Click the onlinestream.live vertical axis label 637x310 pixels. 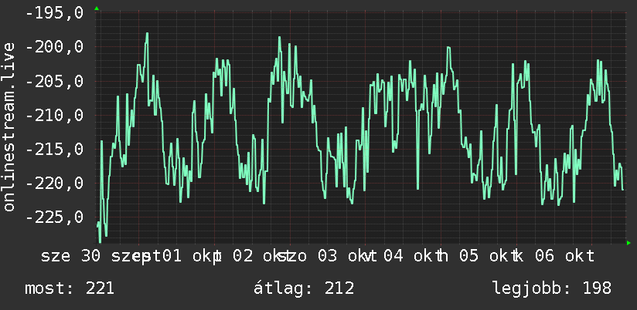[9, 126]
